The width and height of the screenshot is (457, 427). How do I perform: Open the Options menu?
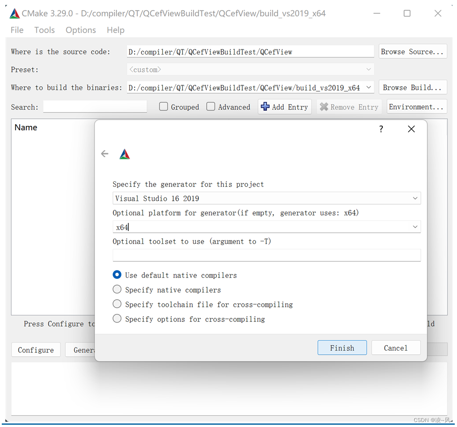coord(81,30)
